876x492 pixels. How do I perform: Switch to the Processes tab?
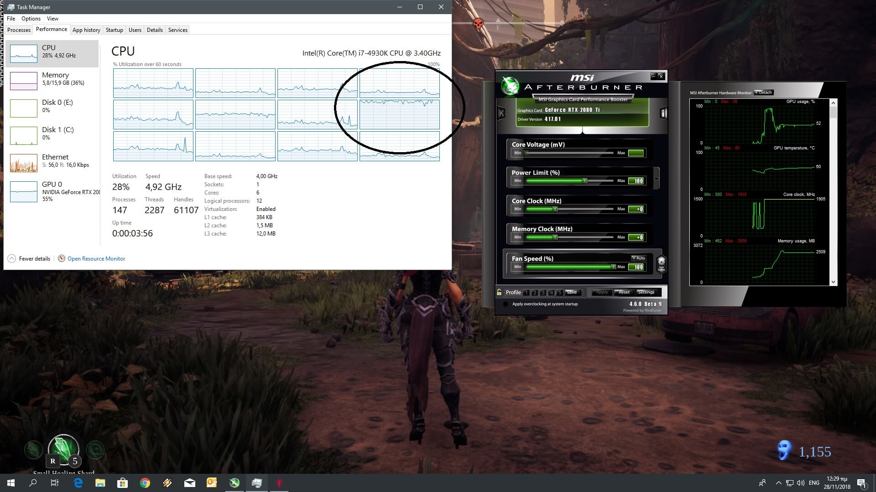(19, 30)
